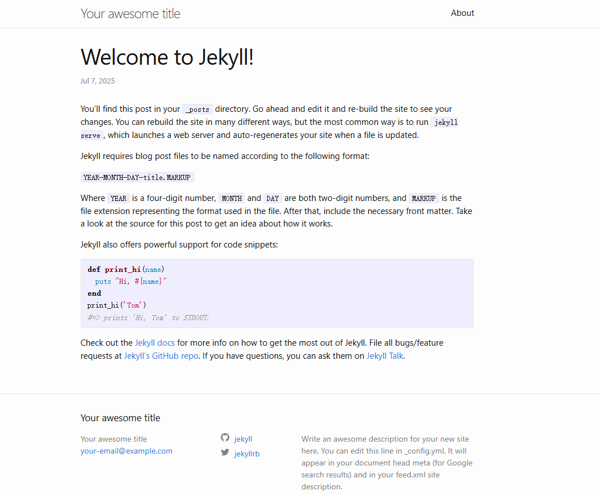600x495 pixels.
Task: Click the site title in top header
Action: click(x=130, y=14)
